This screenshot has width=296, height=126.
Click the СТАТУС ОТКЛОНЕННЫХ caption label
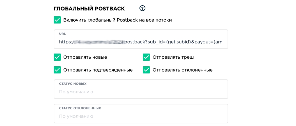pos(80,108)
